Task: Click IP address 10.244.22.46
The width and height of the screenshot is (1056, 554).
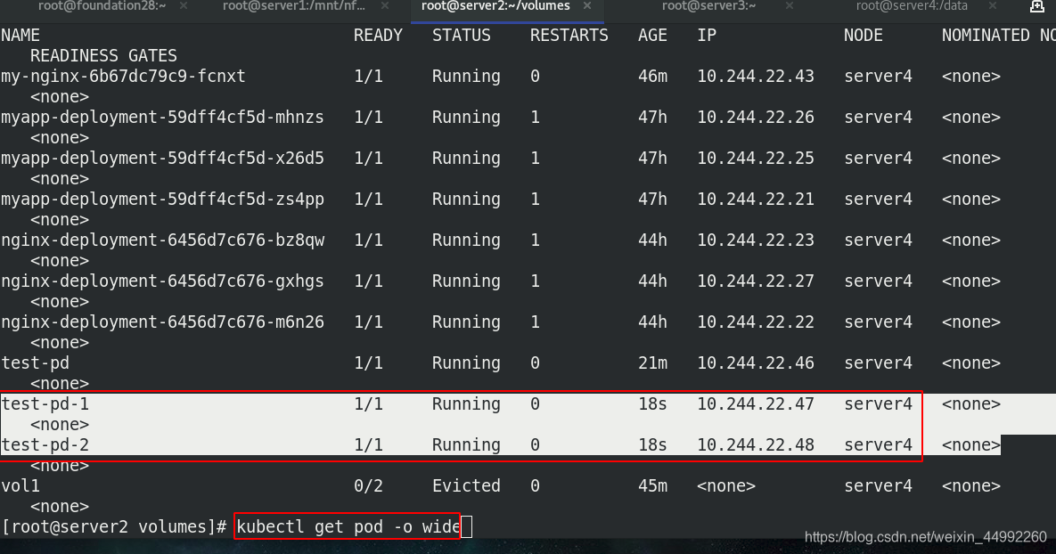Action: coord(756,363)
